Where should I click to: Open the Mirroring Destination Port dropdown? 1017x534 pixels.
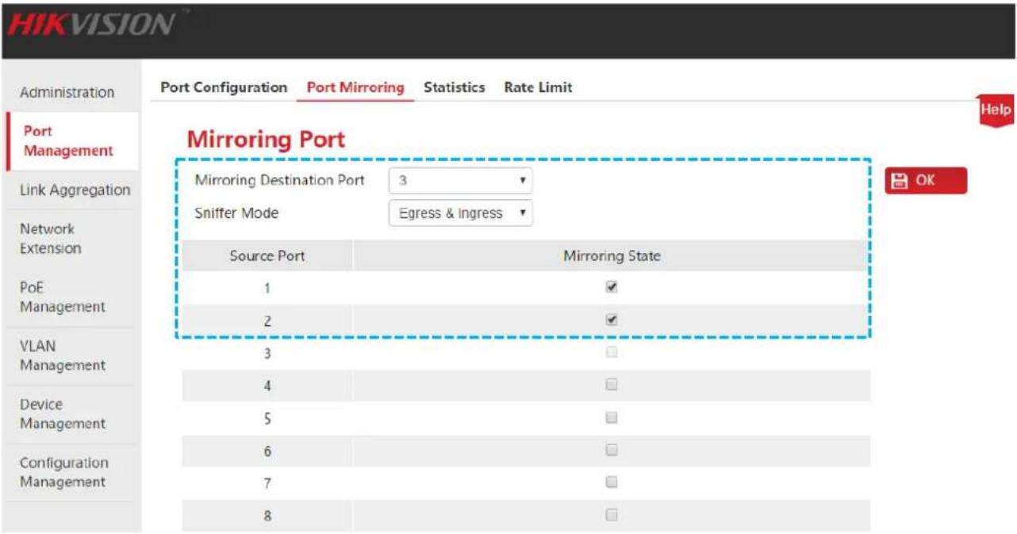[460, 181]
